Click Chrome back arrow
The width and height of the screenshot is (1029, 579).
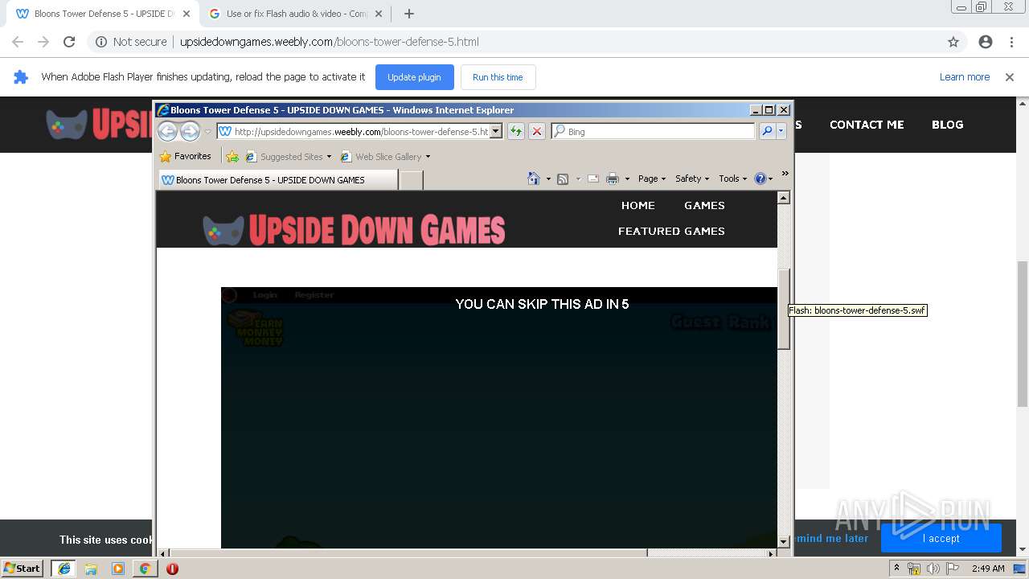click(18, 42)
